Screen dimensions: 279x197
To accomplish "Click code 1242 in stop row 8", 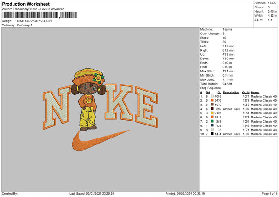I will point(246,126).
